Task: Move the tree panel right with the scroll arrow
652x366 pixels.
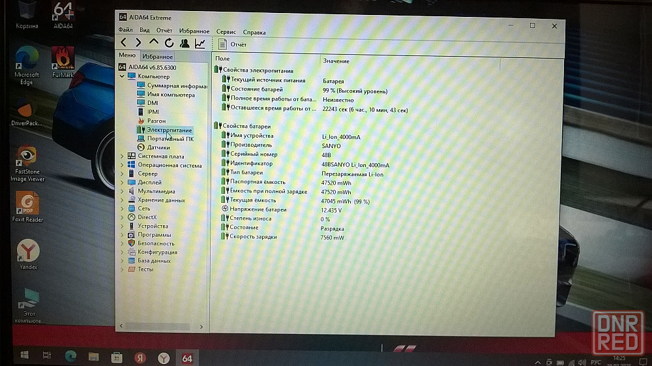Action: pyautogui.click(x=201, y=327)
